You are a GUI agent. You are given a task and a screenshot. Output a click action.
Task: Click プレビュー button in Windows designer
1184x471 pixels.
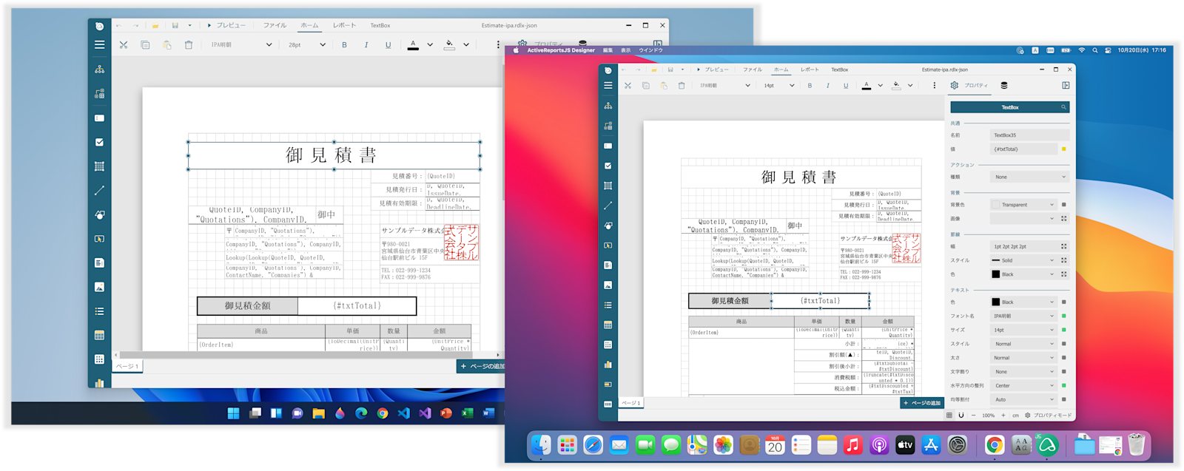pos(226,25)
